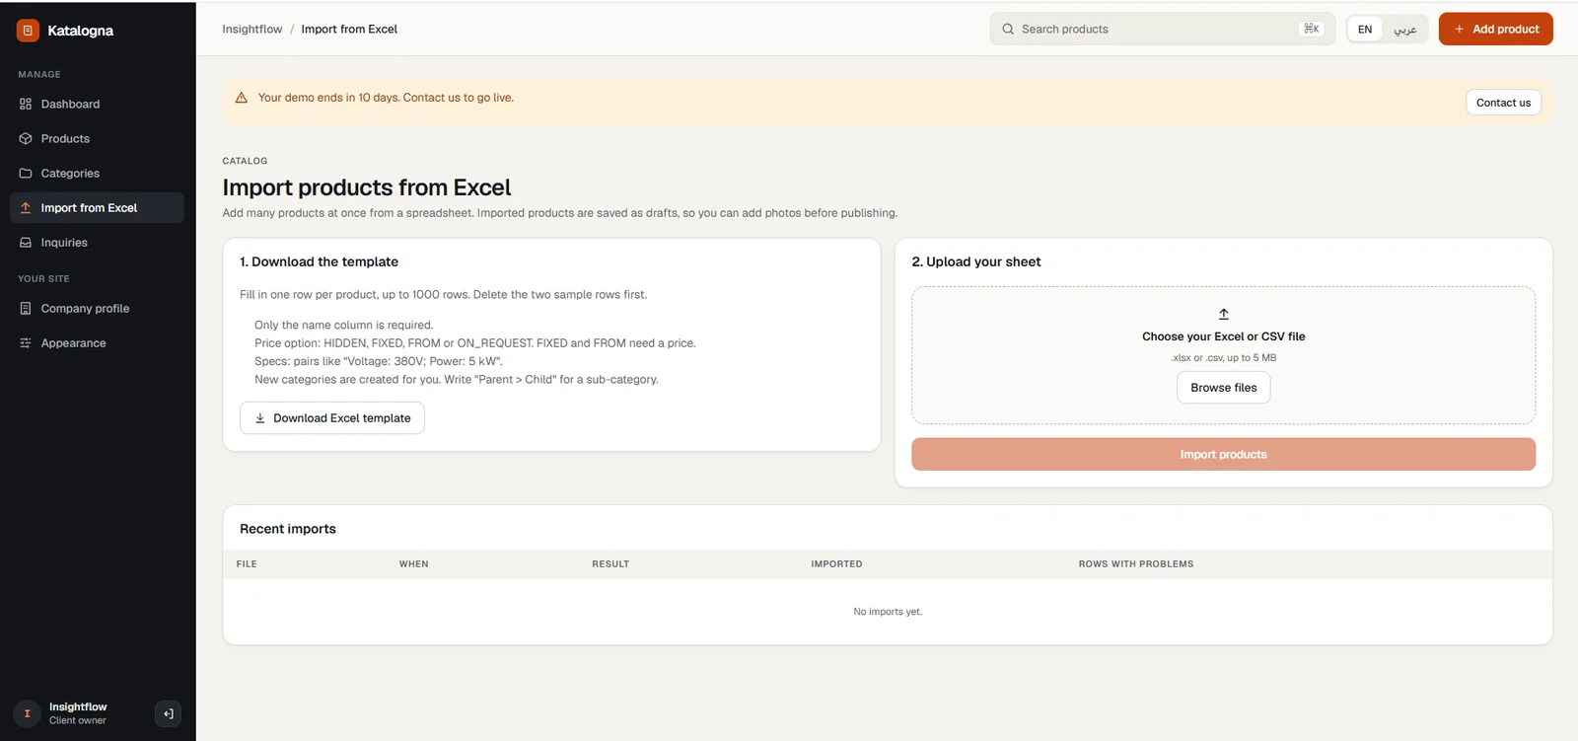The width and height of the screenshot is (1578, 741).
Task: Open Company profile page
Action: [x=97, y=308]
